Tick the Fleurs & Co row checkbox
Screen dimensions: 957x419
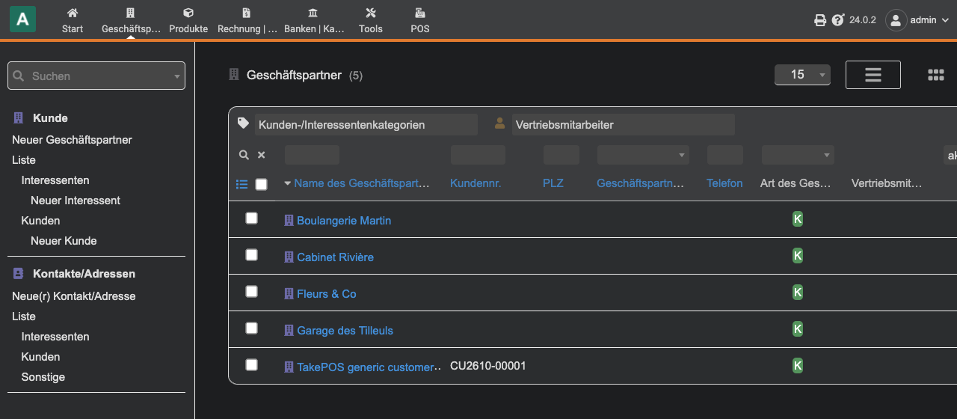[251, 291]
